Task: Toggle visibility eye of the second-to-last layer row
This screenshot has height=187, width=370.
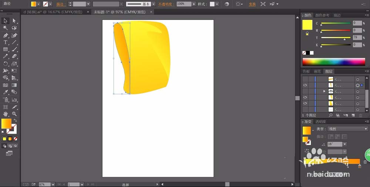Action: click(305, 103)
